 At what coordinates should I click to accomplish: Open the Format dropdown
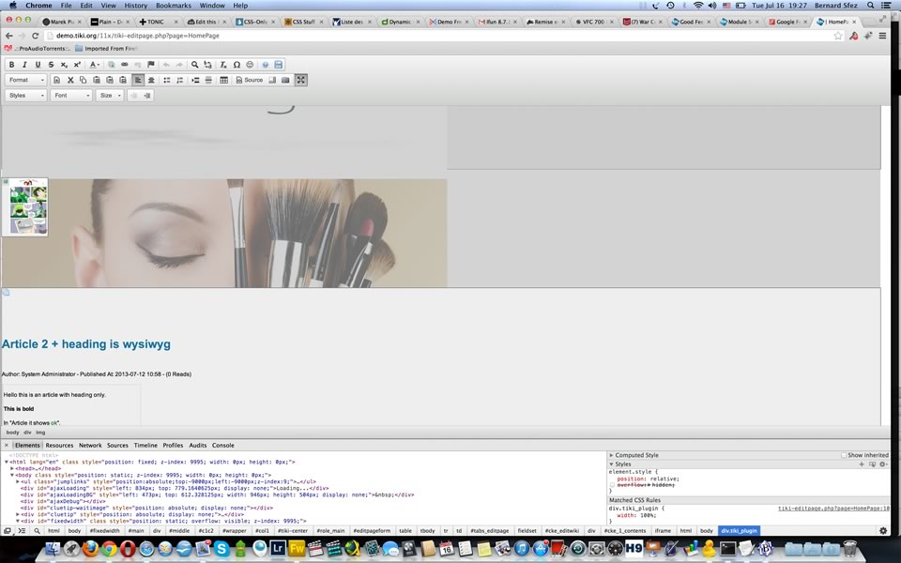pos(26,80)
